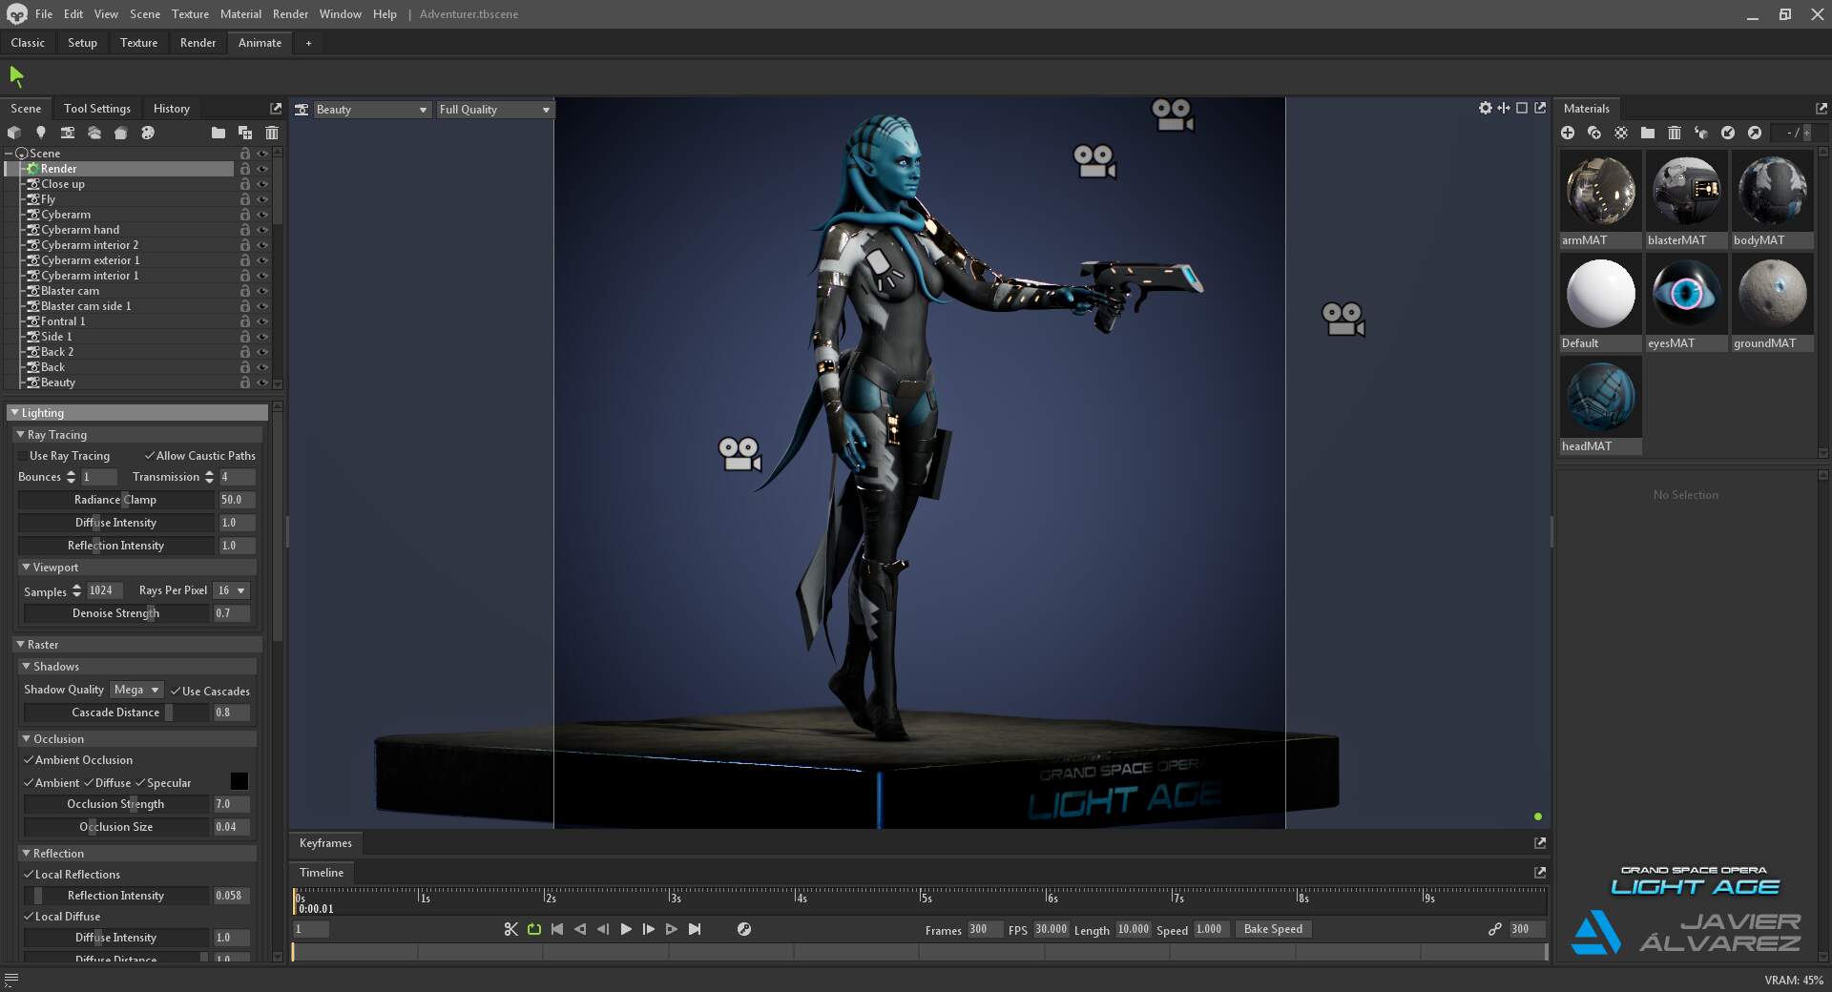Screen dimensions: 1832x992
Task: Add a new light with the bulb icon
Action: 41,133
